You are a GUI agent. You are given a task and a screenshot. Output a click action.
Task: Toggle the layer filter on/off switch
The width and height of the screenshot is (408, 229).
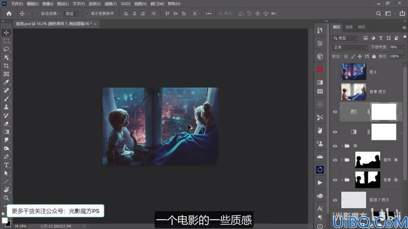(405, 37)
